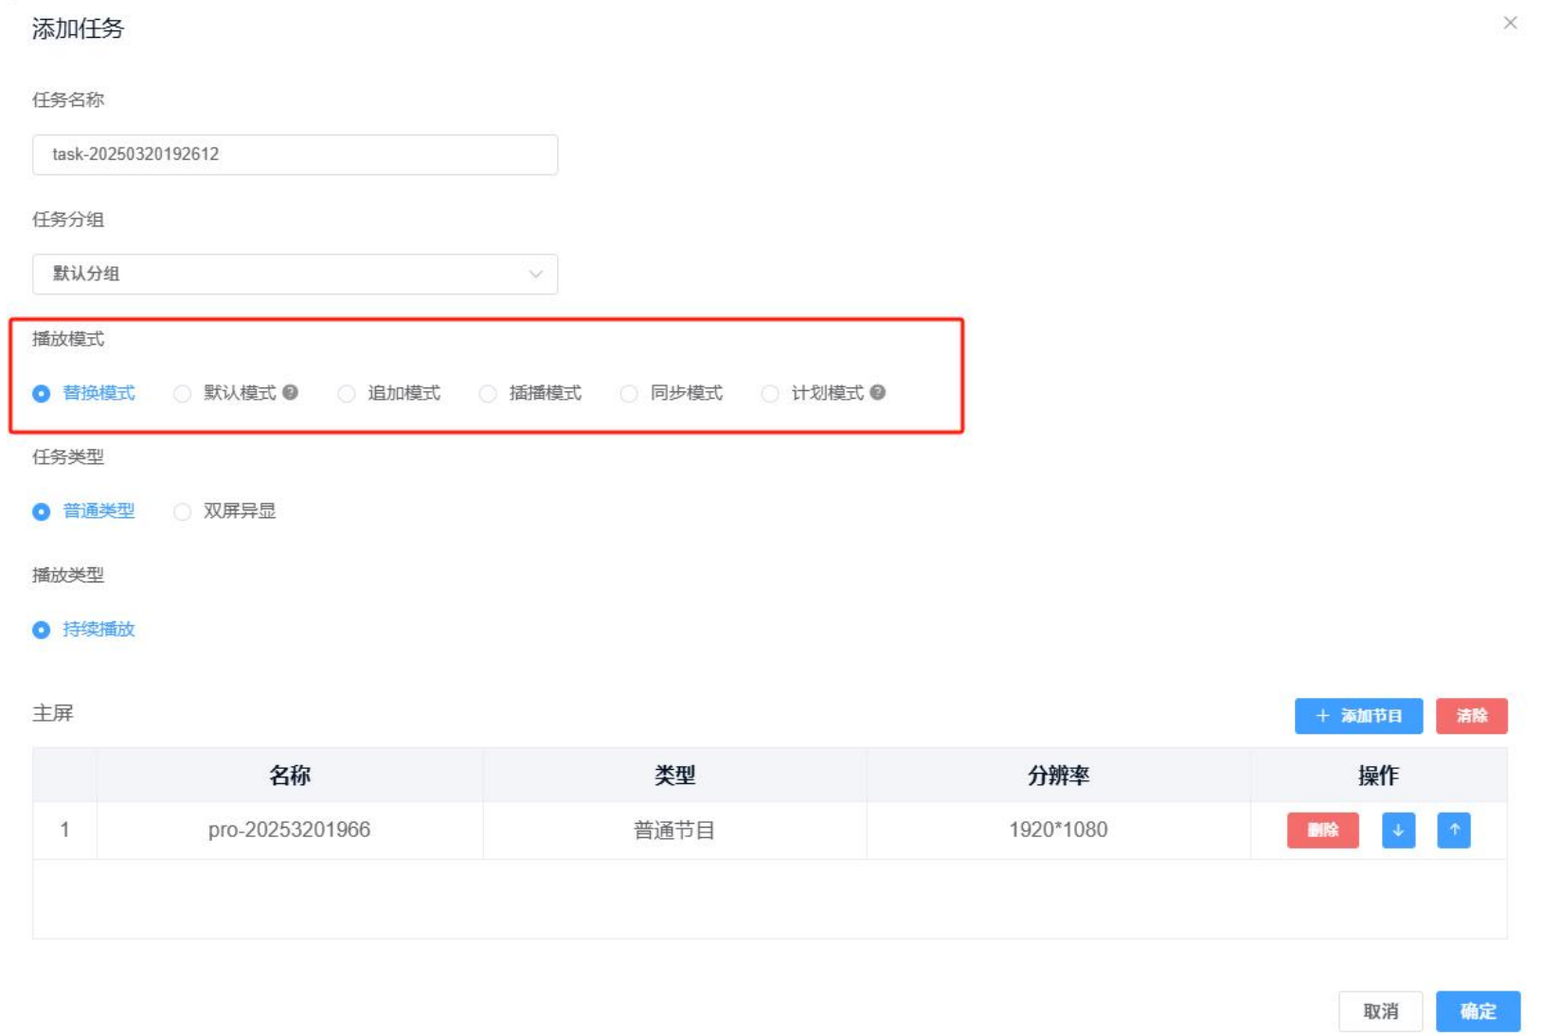Viewport: 1543px width, 1036px height.
Task: Click the 任务名称 input field
Action: tap(295, 154)
